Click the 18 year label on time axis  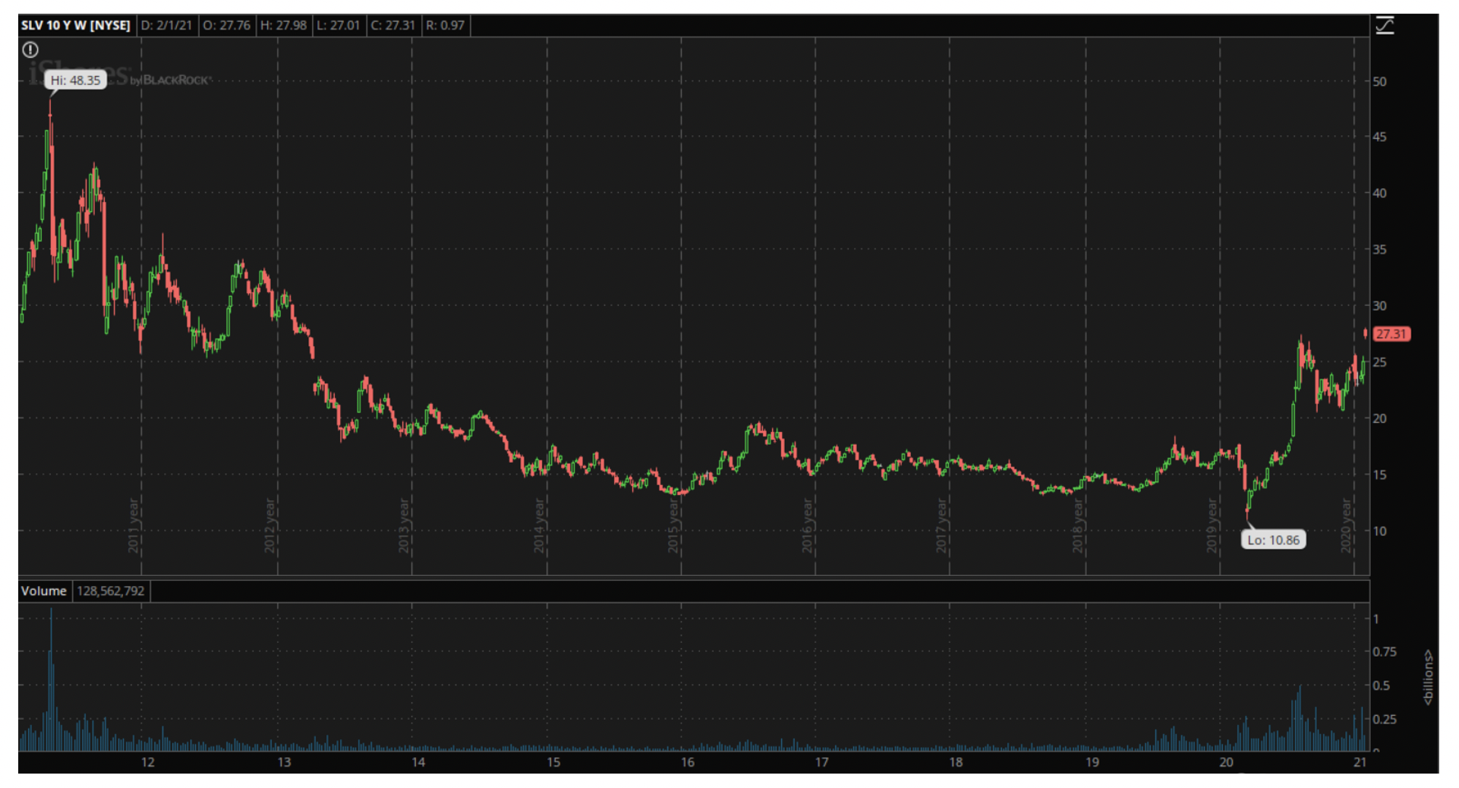pos(956,762)
